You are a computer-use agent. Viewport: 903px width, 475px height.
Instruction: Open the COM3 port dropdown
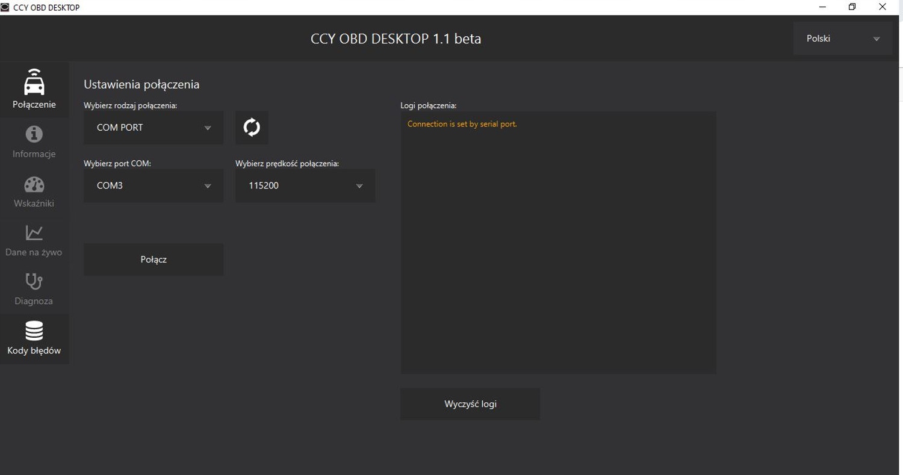pyautogui.click(x=154, y=185)
